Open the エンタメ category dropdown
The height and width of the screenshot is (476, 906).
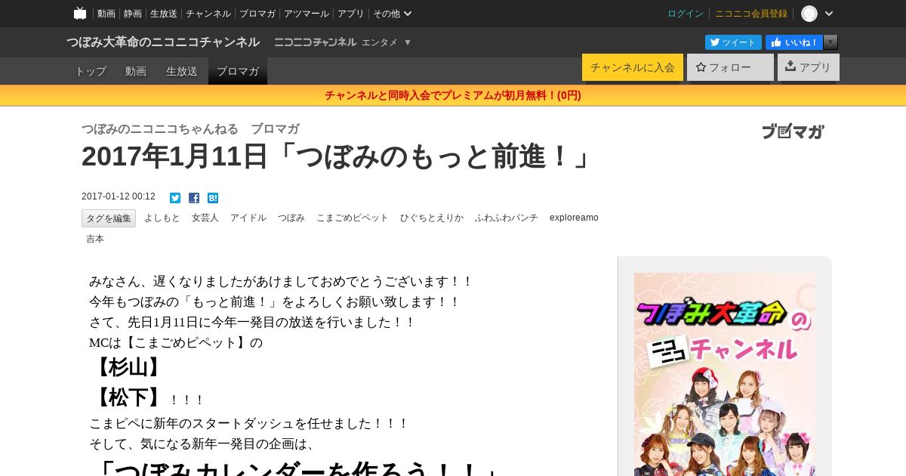tap(387, 42)
